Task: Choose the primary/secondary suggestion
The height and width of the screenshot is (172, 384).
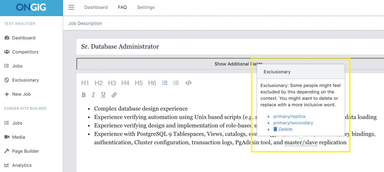Action: [293, 123]
